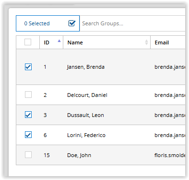189x180 pixels.
Task: Click the email in the Delcourt, Daniel row
Action: pos(170,95)
